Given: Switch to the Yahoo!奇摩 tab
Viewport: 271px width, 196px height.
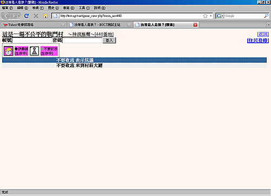Looking at the screenshot, I should tap(34, 25).
